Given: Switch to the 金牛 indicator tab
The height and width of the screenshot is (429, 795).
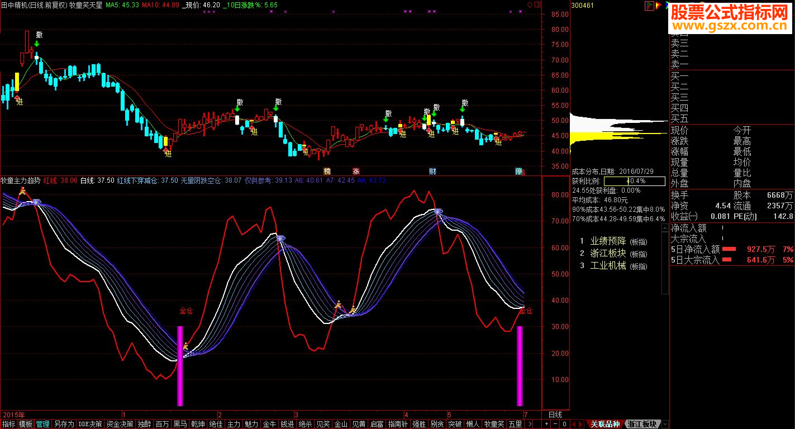Looking at the screenshot, I should click(x=269, y=425).
